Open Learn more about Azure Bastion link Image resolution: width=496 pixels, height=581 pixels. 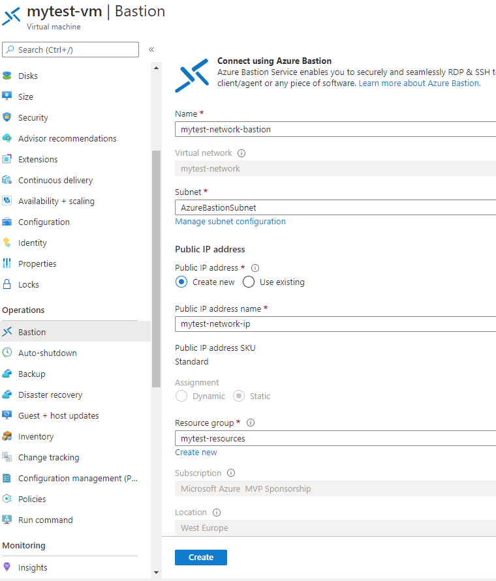click(x=420, y=83)
